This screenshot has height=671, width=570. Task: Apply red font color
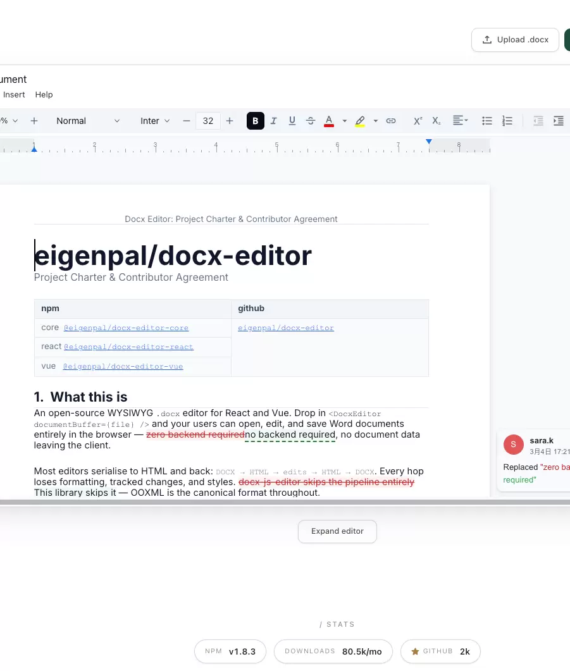[x=328, y=121]
